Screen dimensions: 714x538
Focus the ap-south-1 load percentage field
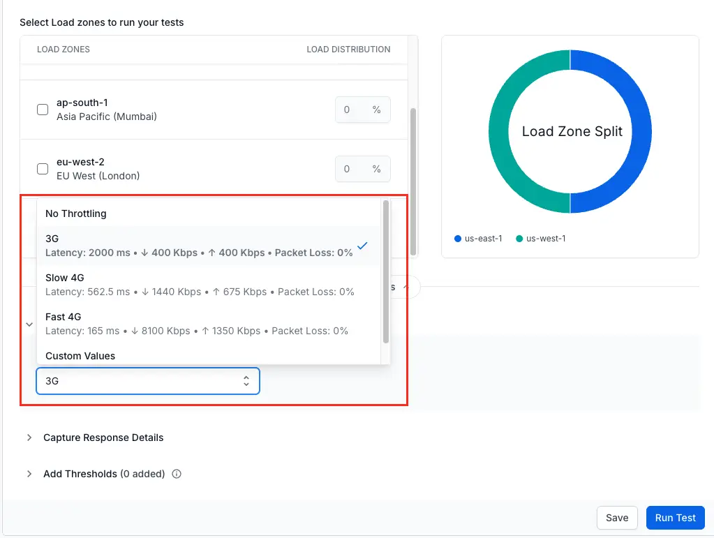[x=352, y=110]
